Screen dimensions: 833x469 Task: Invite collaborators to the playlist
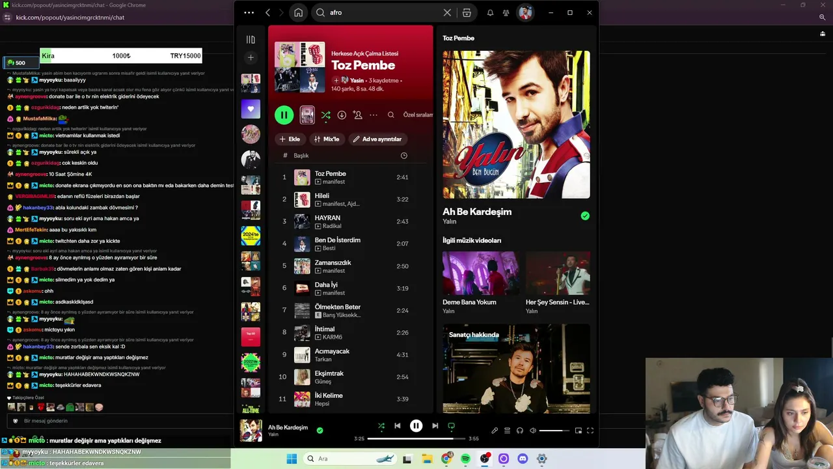coord(357,115)
